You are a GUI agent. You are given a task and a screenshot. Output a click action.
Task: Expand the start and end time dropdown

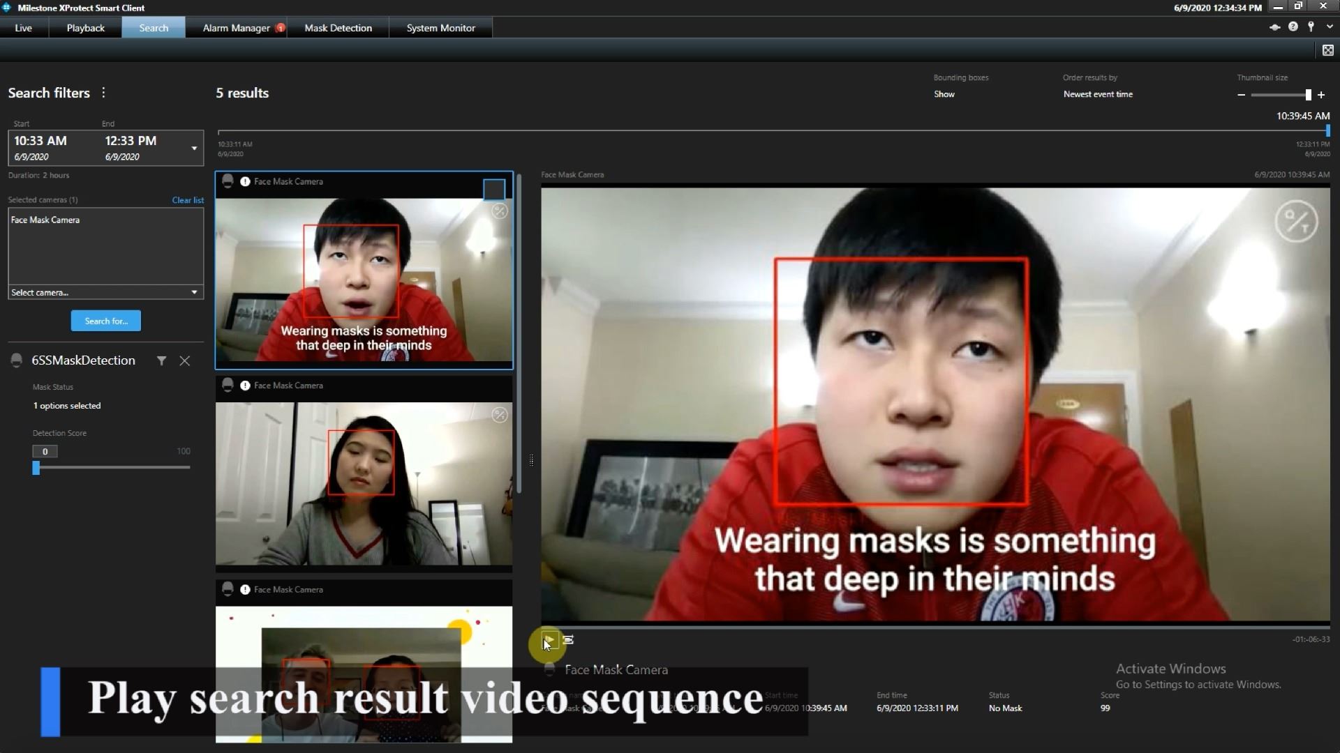pos(194,148)
